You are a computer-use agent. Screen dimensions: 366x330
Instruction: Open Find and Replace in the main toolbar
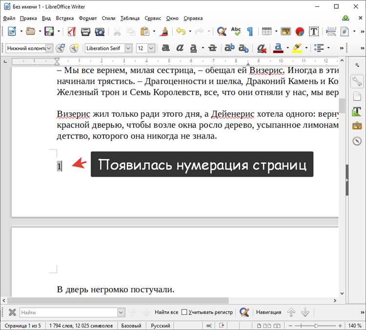coord(222,31)
